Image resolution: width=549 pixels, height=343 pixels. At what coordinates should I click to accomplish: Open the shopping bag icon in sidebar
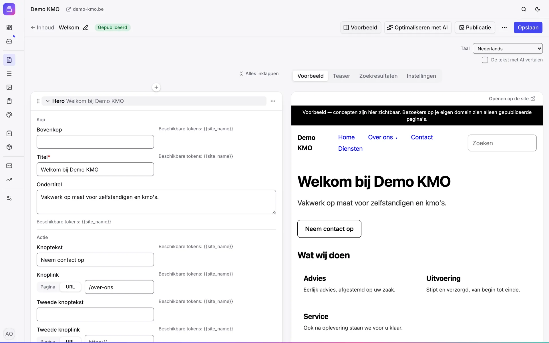point(9,133)
